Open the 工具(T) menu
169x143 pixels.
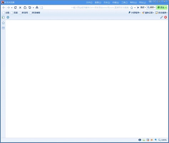(x=124, y=3)
